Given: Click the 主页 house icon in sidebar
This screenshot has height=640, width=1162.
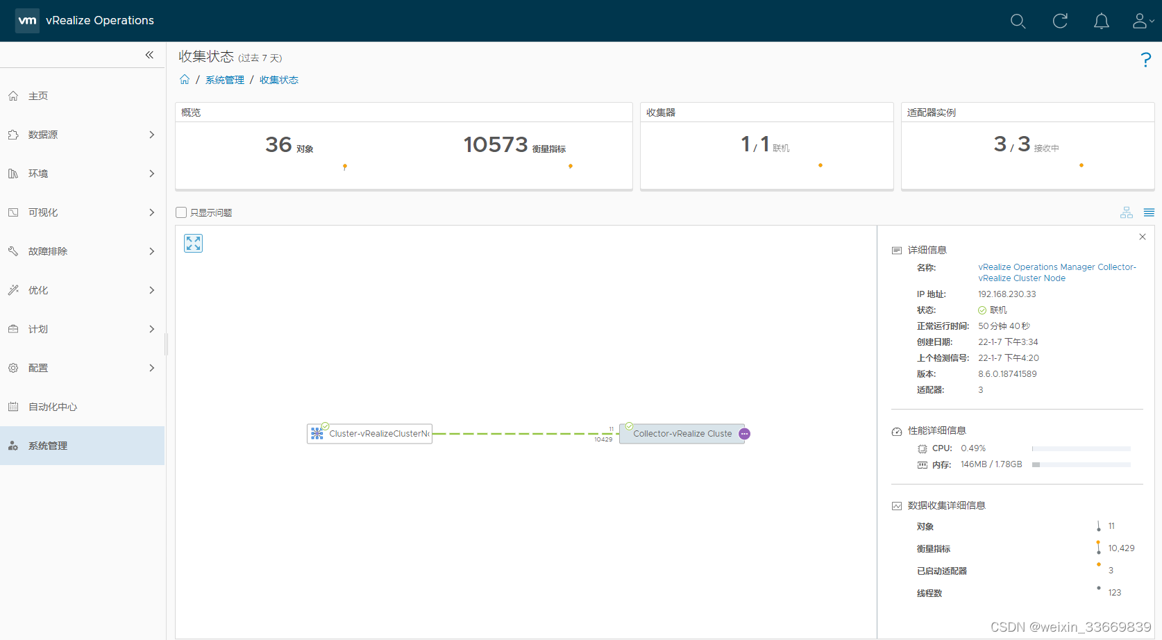Looking at the screenshot, I should (x=13, y=96).
